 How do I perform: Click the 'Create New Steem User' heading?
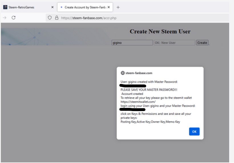click(160, 31)
